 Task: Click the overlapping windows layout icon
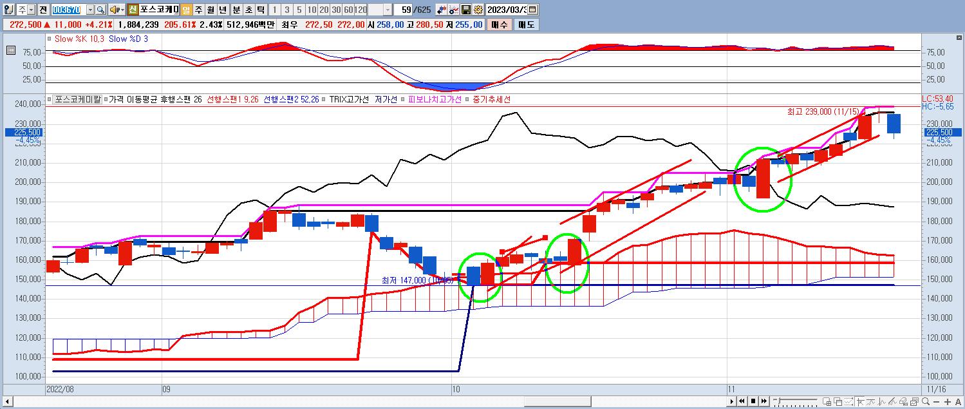pyautogui.click(x=838, y=401)
